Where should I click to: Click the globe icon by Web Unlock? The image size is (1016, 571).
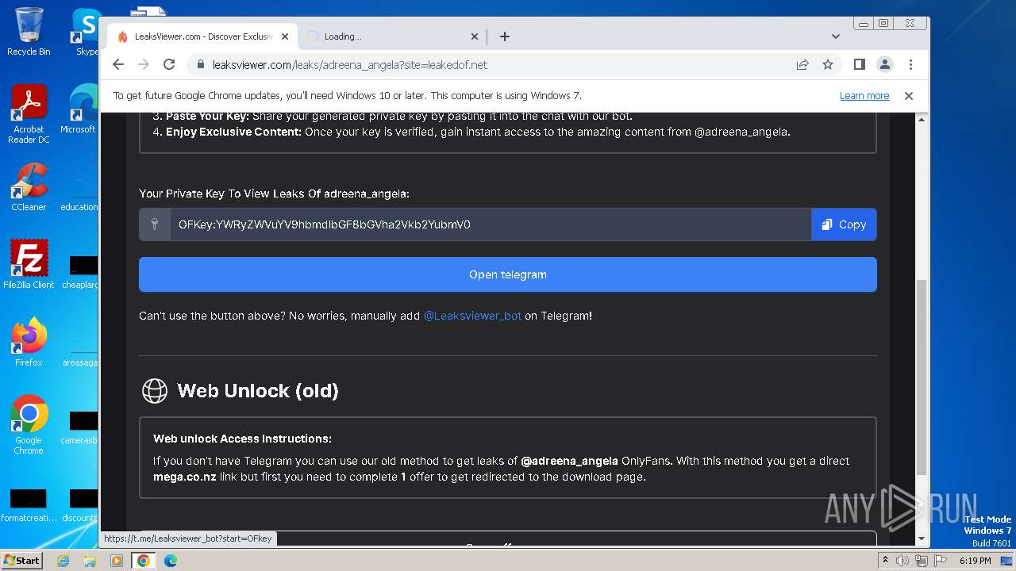[155, 391]
